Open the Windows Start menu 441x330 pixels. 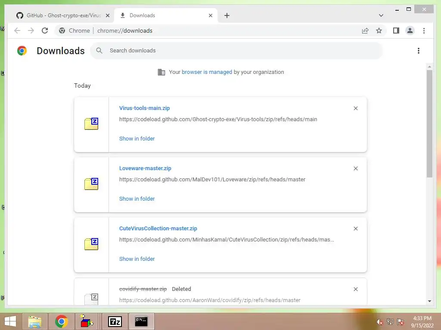click(10, 321)
